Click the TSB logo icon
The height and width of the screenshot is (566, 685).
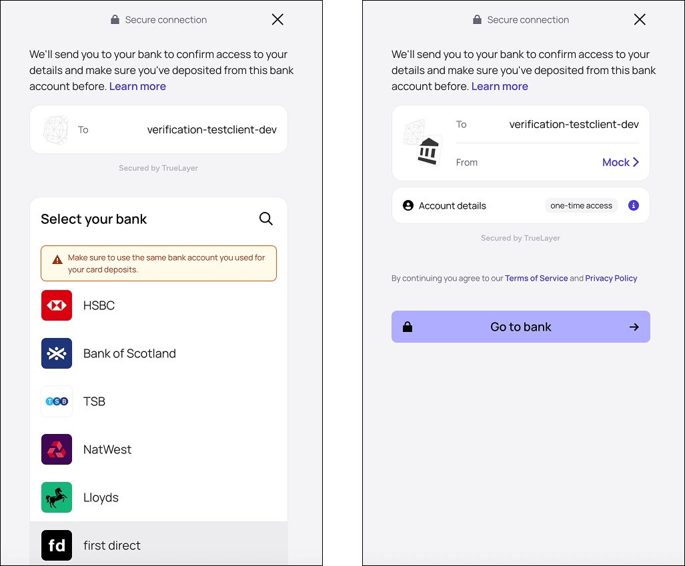pyautogui.click(x=57, y=401)
